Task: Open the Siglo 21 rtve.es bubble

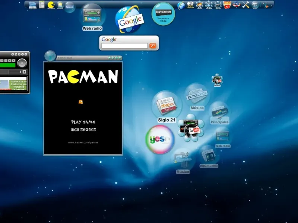Action: (x=167, y=105)
